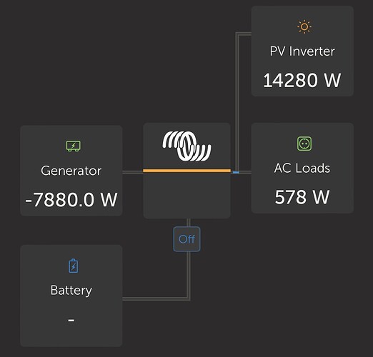Click the line connecting battery to inverter
The width and height of the screenshot is (373, 357).
(x=156, y=298)
